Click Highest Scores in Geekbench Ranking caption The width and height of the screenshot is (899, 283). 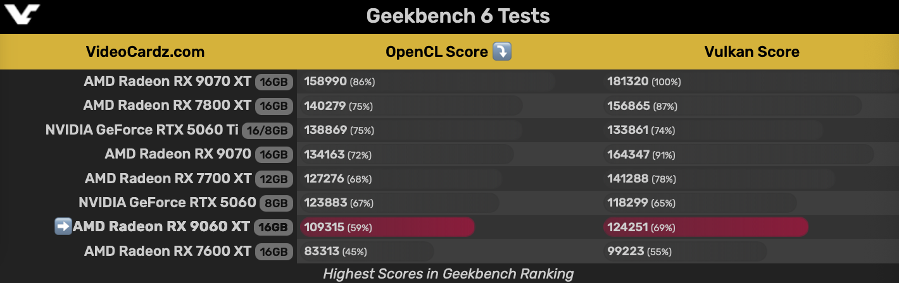coord(448,274)
